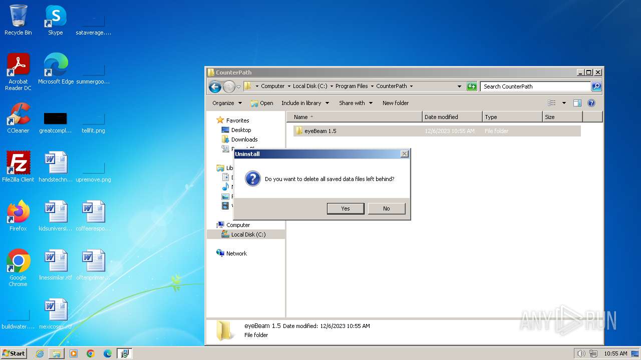Open Downloads in Favorites
The width and height of the screenshot is (641, 360).
pyautogui.click(x=244, y=139)
